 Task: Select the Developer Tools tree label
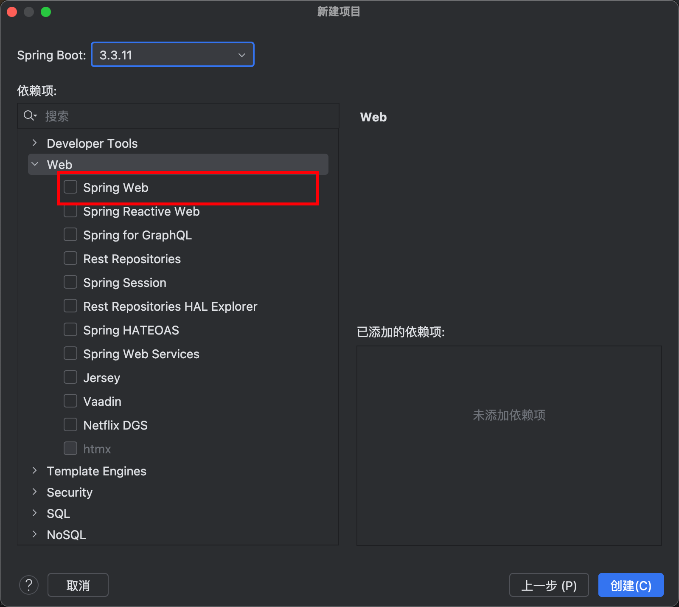tap(92, 143)
